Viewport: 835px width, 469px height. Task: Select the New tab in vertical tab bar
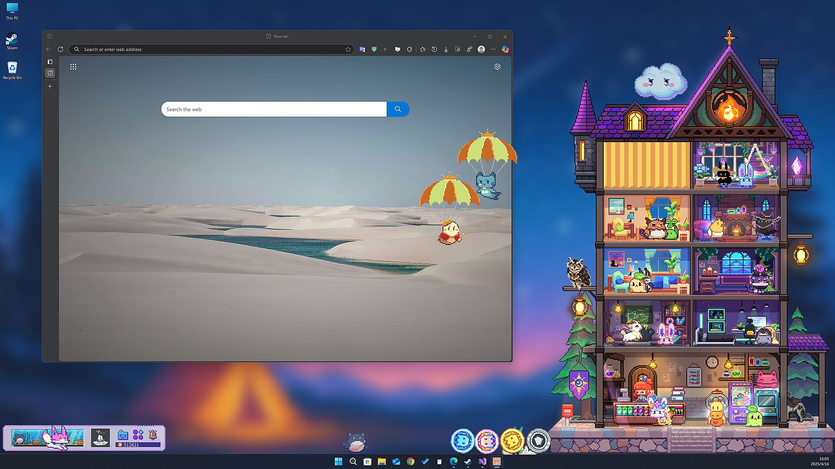tap(50, 73)
